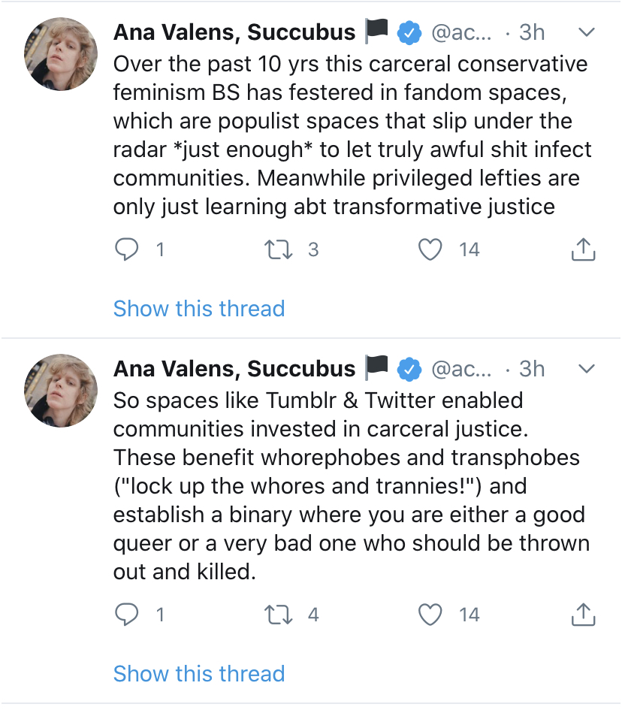Reply to the second tweet about Tumblr & Twitter
Image resolution: width=622 pixels, height=710 pixels.
coord(127,615)
